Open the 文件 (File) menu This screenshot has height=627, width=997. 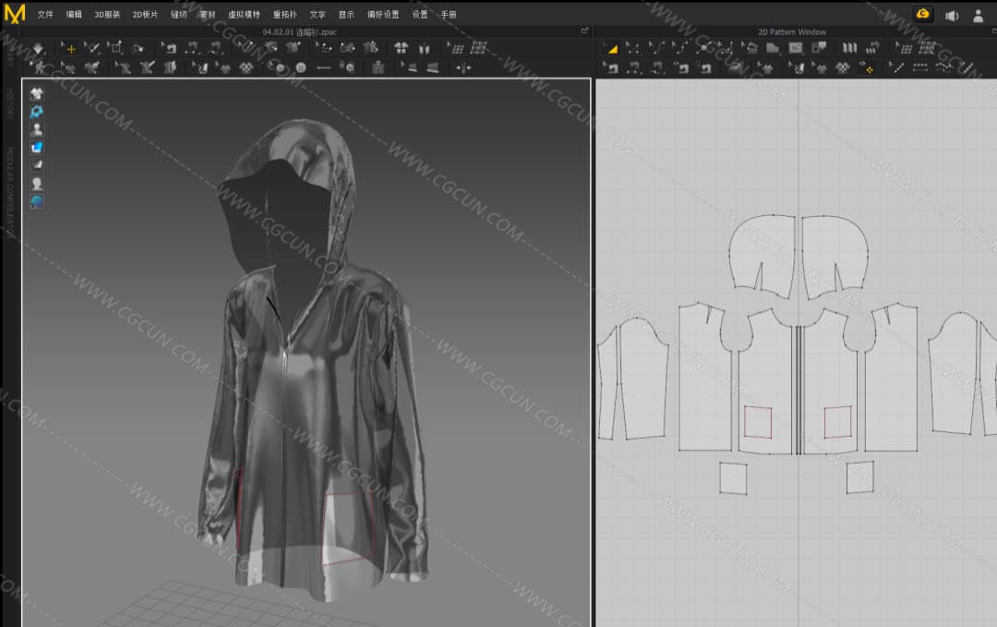[45, 15]
